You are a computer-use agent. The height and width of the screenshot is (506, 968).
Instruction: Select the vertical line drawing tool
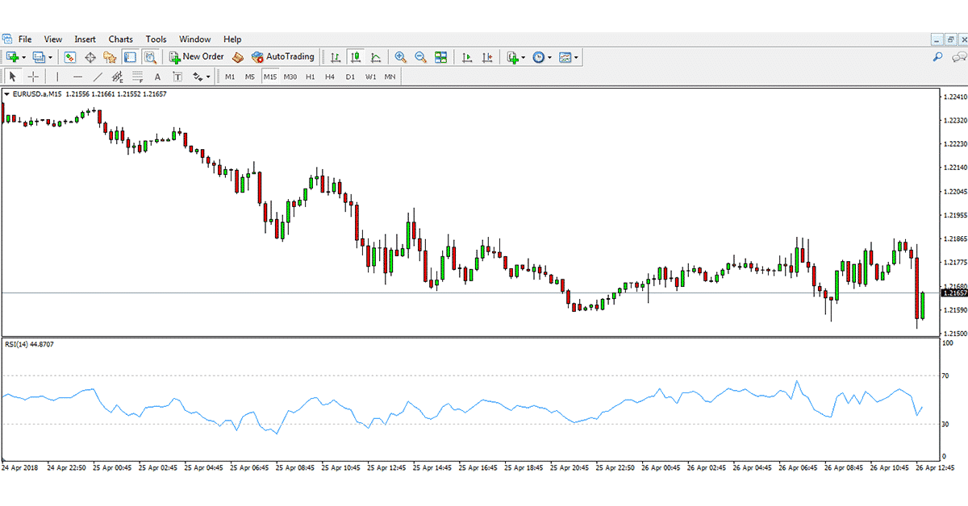[x=56, y=77]
